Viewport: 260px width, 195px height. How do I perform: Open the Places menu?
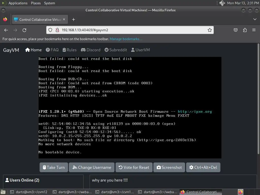coord(36,3)
